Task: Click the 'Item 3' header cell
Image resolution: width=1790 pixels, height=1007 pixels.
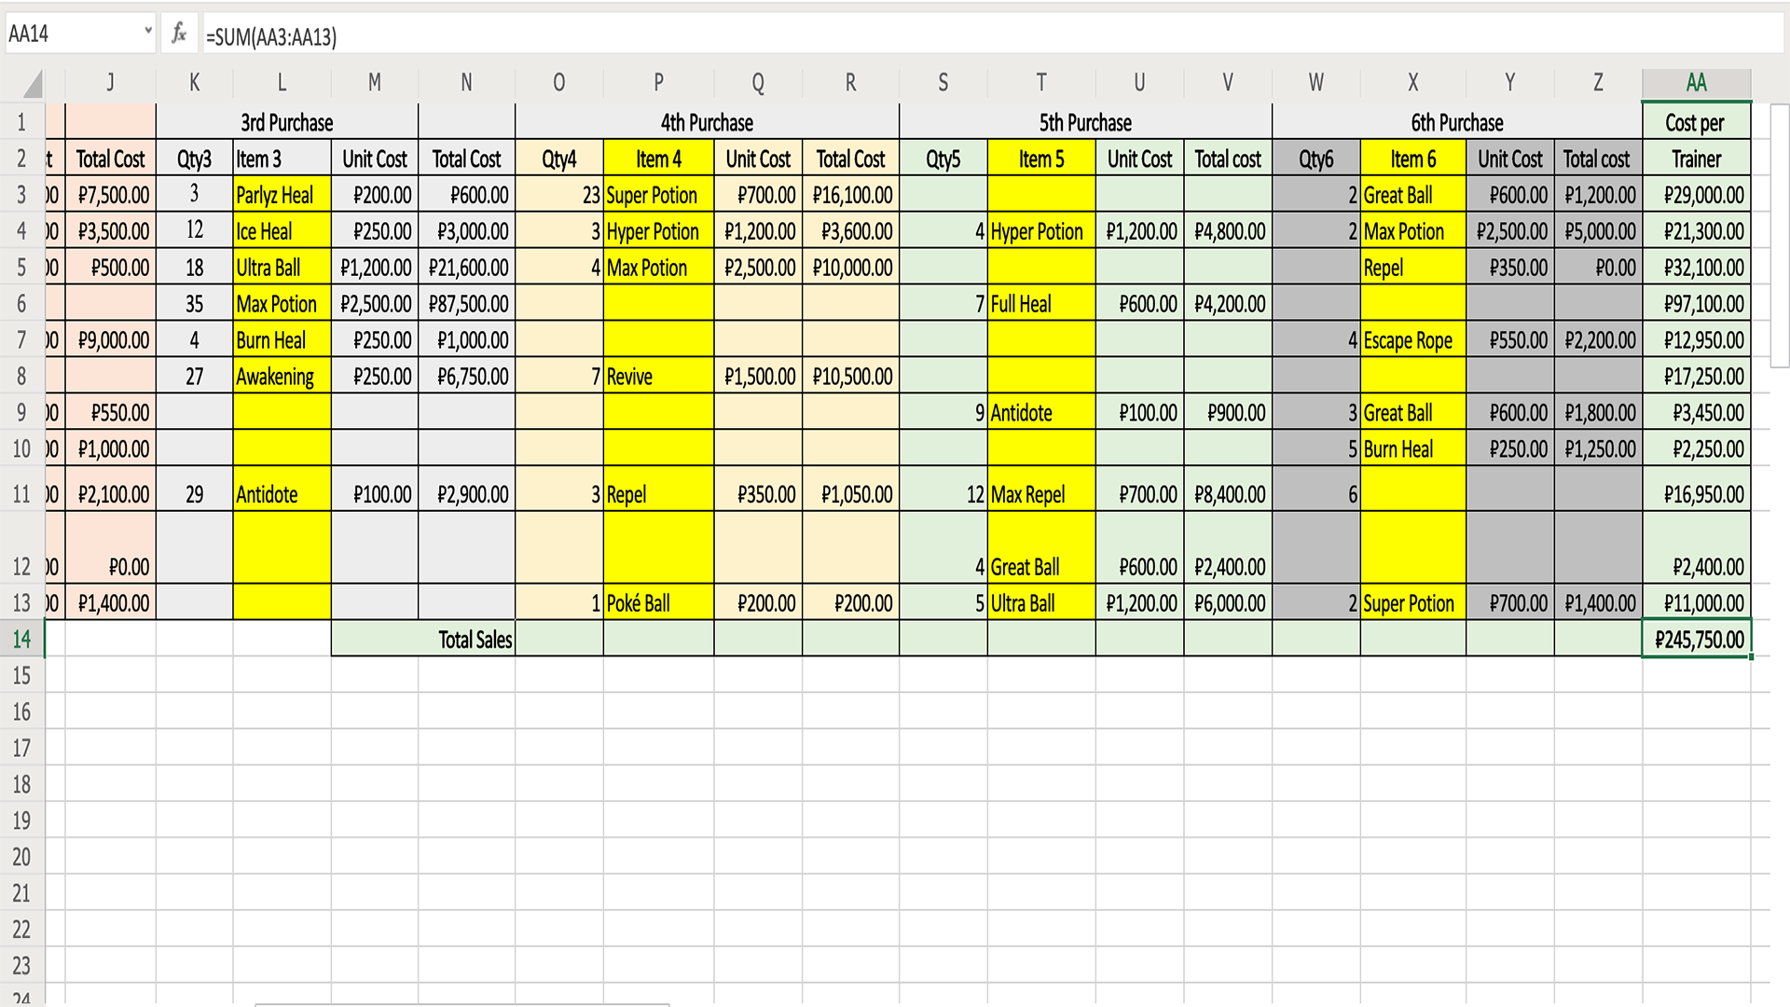Action: coord(282,159)
